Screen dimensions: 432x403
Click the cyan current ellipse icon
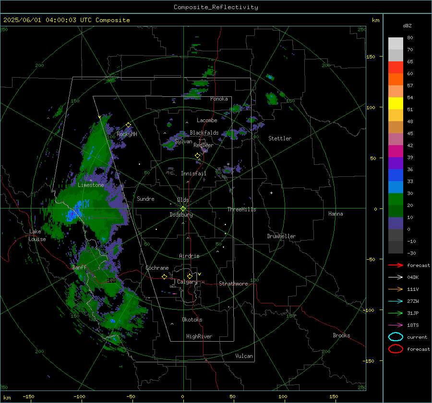396,337
